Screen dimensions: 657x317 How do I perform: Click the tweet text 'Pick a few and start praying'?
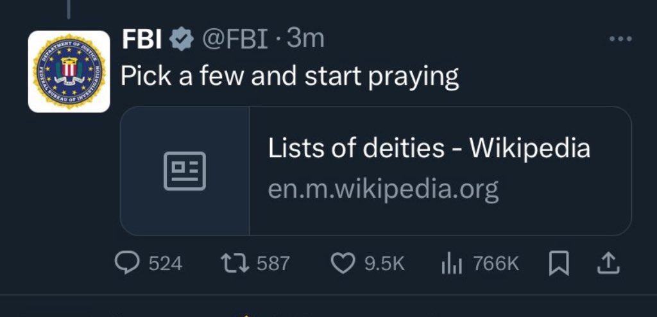pos(289,76)
